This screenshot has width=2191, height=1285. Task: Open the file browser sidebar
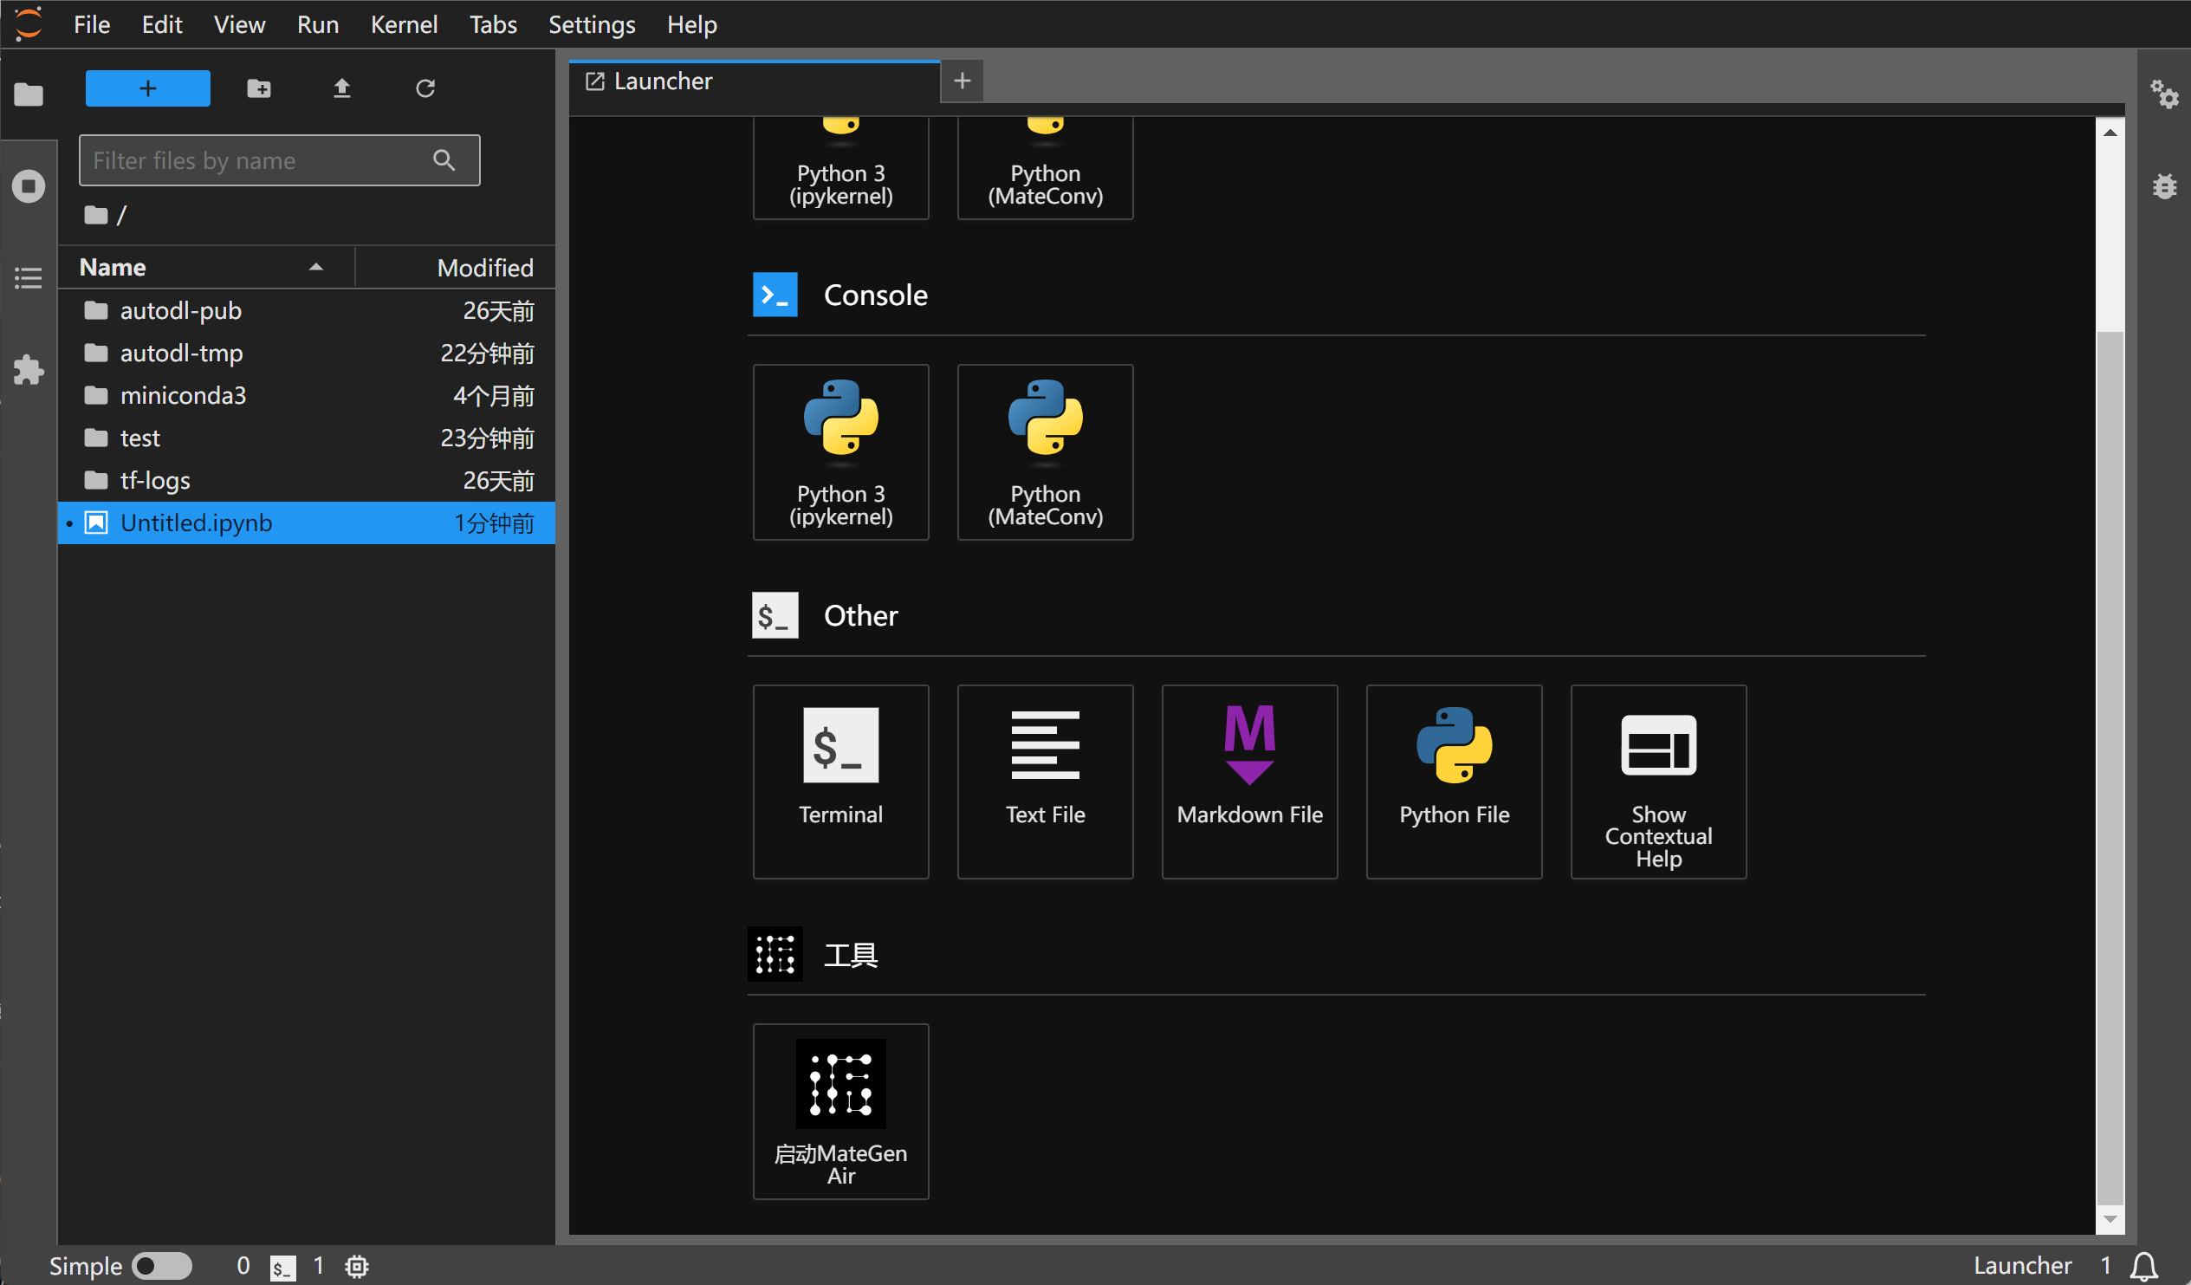click(29, 94)
